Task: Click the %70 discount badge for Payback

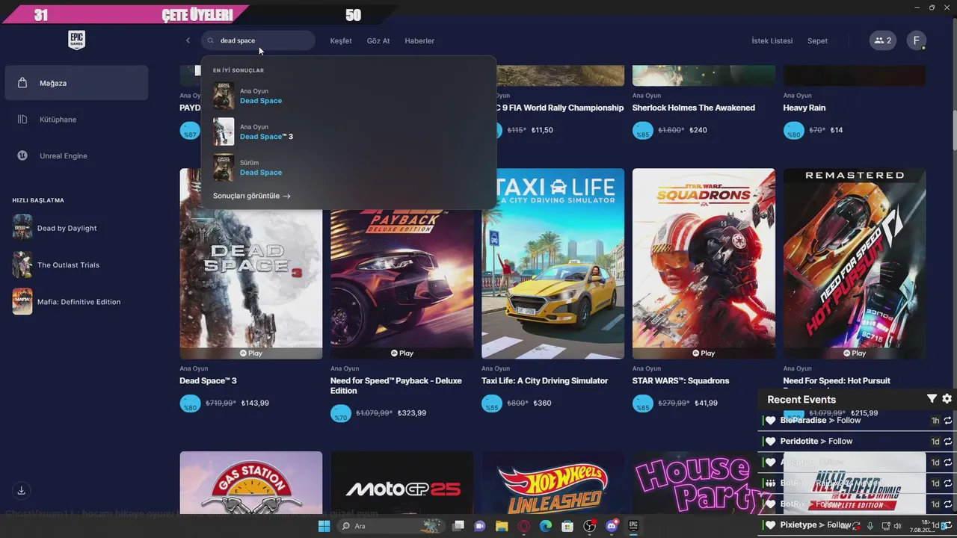Action: tap(341, 414)
